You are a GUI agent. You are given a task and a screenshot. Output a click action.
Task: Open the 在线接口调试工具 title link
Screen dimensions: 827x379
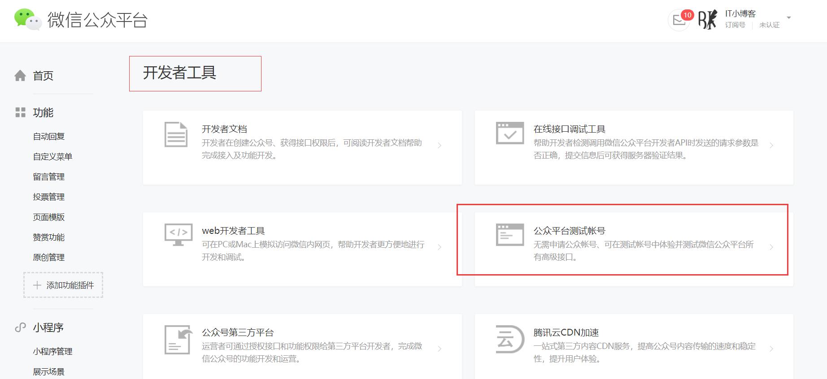(x=570, y=129)
